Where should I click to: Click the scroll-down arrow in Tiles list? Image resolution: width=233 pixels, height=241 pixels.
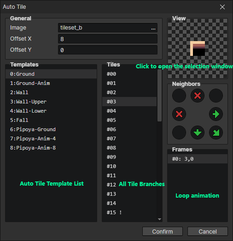(159, 219)
